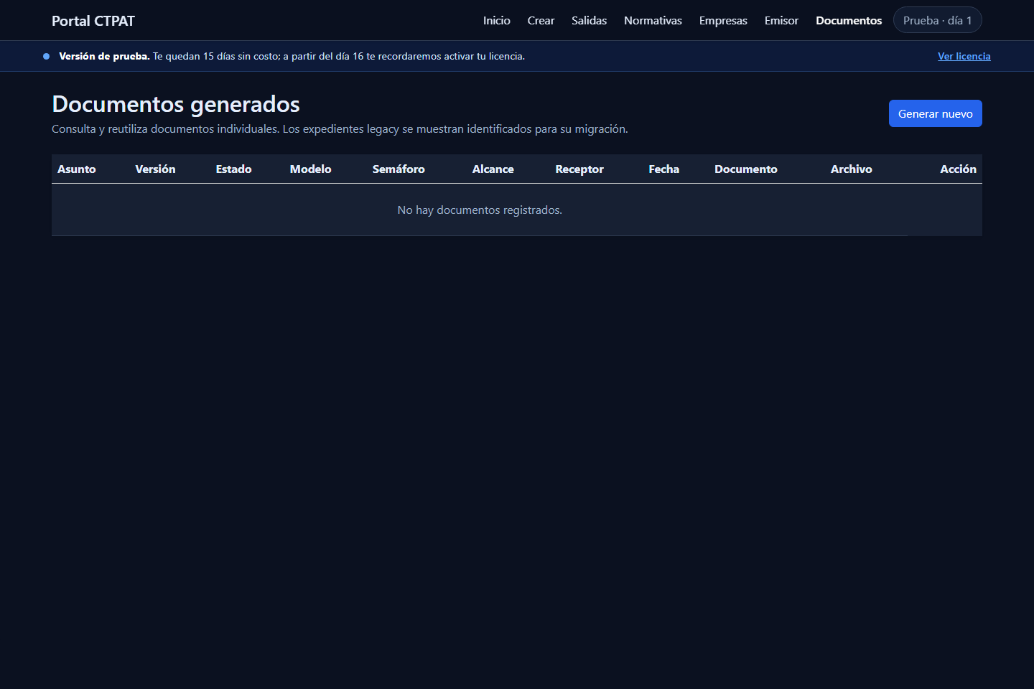Go to the Crear page
Viewport: 1034px width, 689px height.
(x=541, y=21)
